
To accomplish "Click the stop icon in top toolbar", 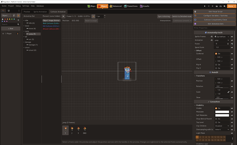I will [213, 6].
